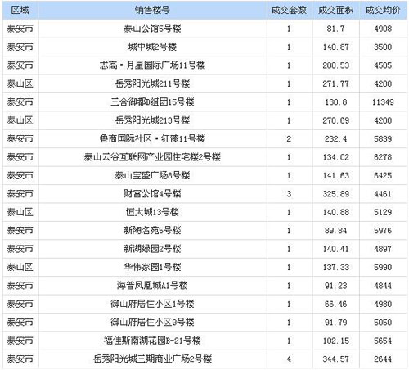Open 志高·月星国际广场11号楼 entry
The height and width of the screenshot is (370, 409).
point(152,65)
